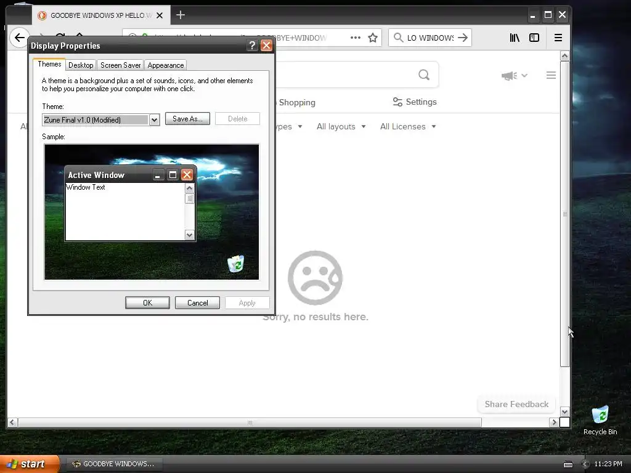Click the horizontal scrollbar right arrow

554,422
